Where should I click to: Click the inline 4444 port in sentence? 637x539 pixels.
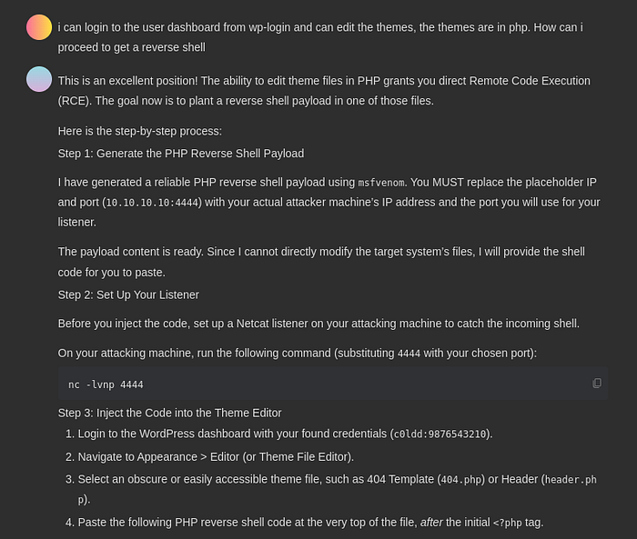(x=409, y=354)
